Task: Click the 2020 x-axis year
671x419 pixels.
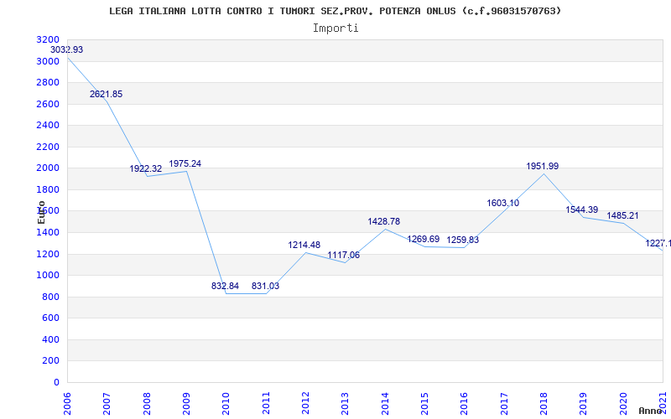Action: (623, 404)
